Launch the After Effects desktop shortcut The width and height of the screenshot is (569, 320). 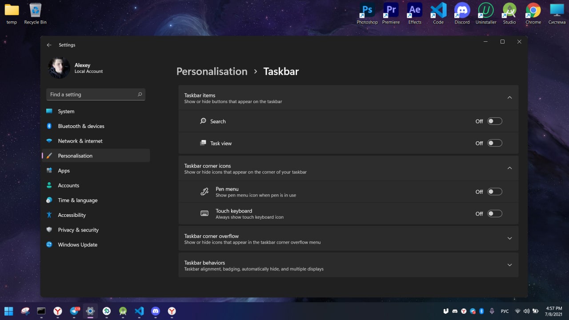click(415, 14)
